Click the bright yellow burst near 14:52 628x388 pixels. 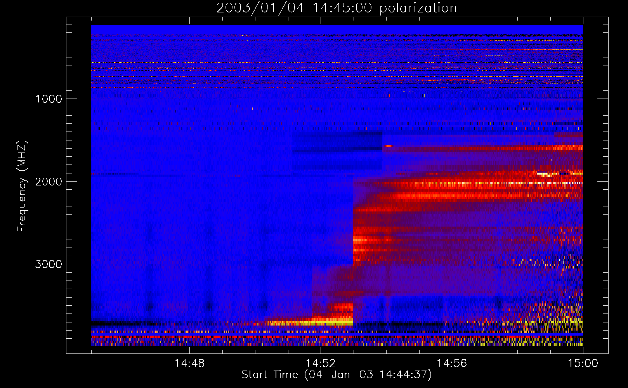click(309, 322)
